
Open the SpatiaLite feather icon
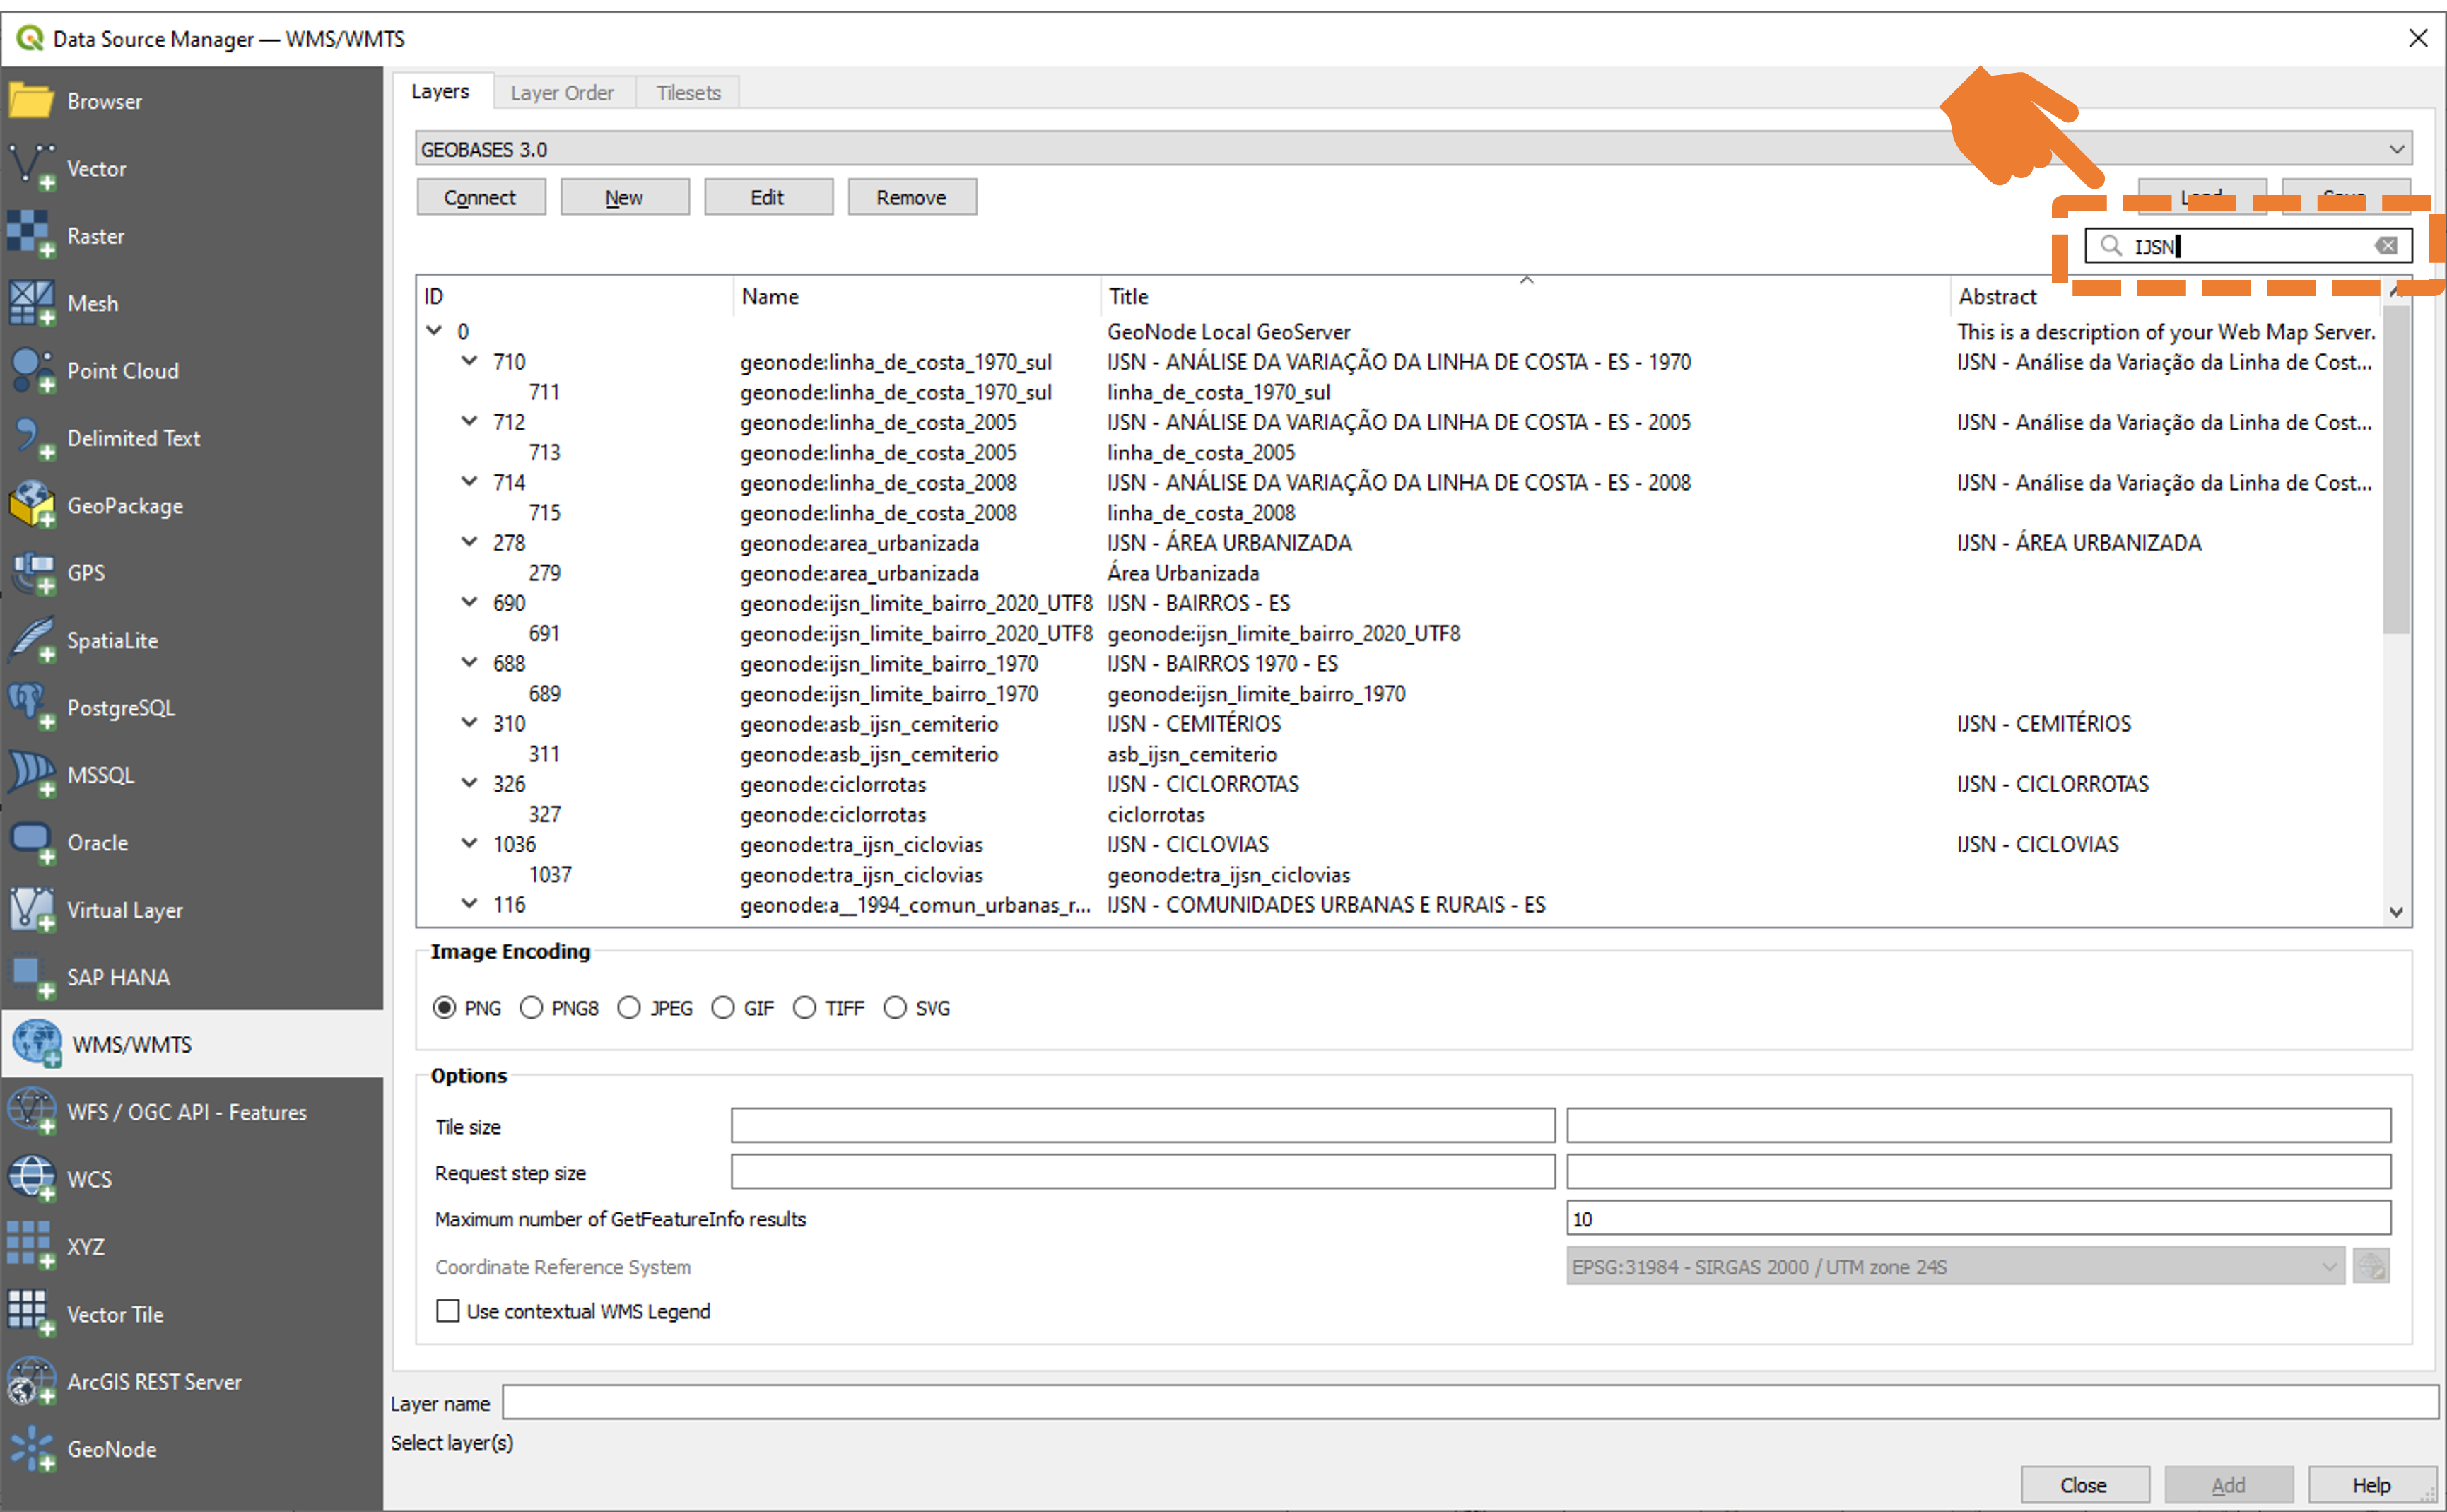coord(31,640)
